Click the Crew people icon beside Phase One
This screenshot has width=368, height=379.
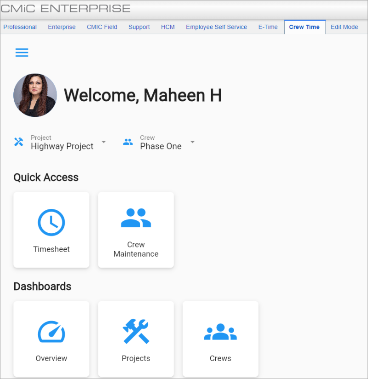[128, 142]
